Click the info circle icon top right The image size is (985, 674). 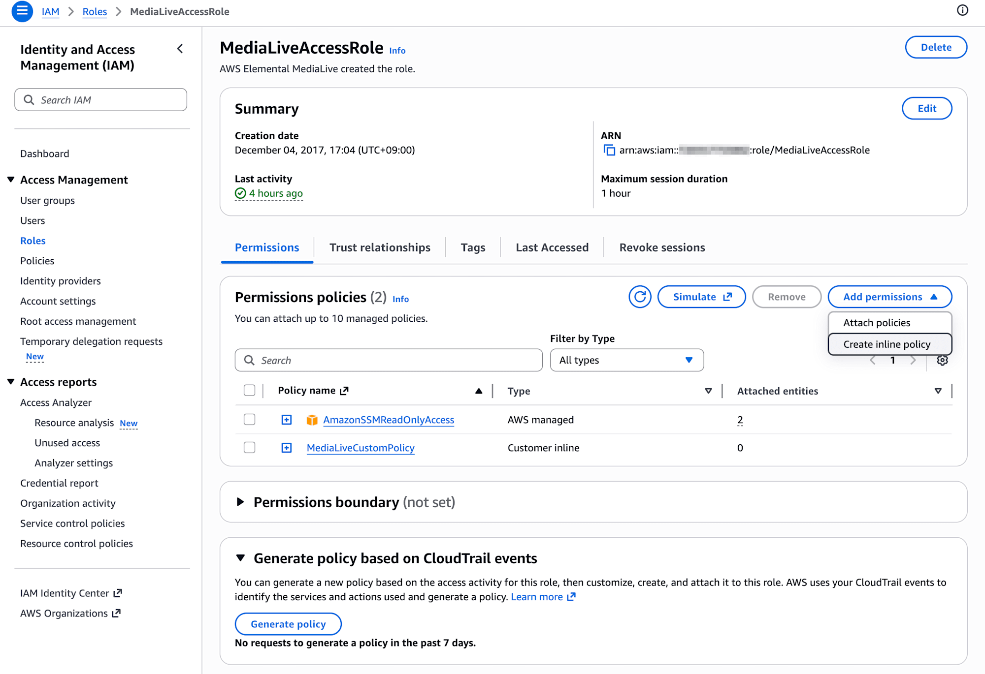click(x=962, y=10)
